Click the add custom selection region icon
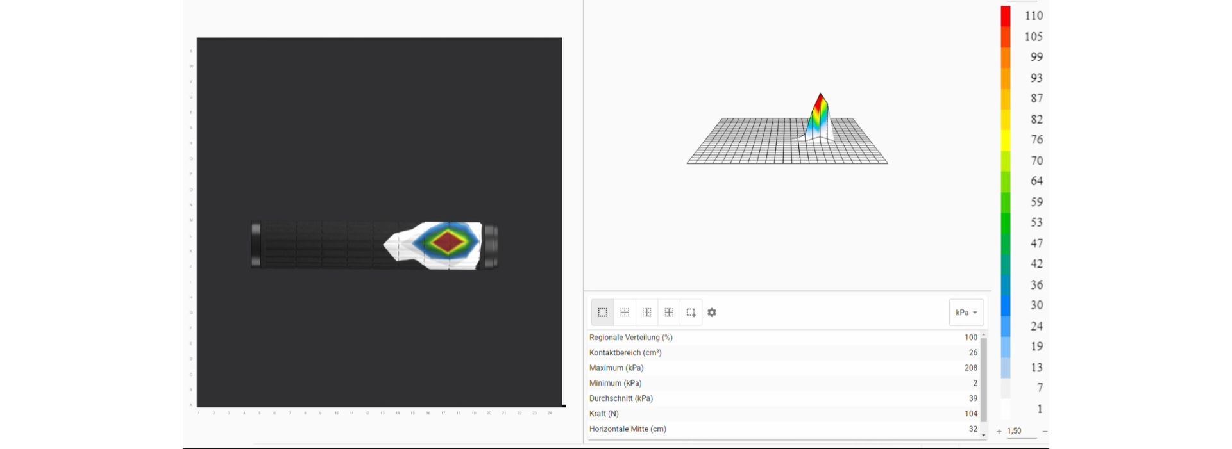1232x449 pixels. [691, 313]
